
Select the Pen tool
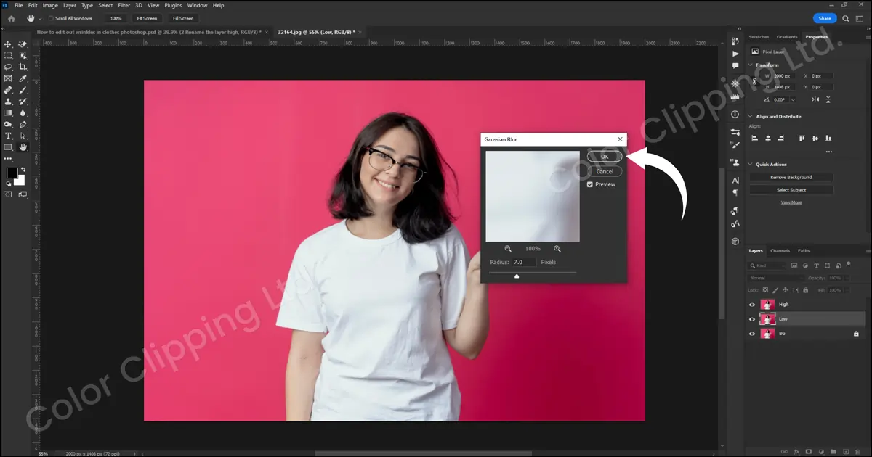pyautogui.click(x=23, y=125)
